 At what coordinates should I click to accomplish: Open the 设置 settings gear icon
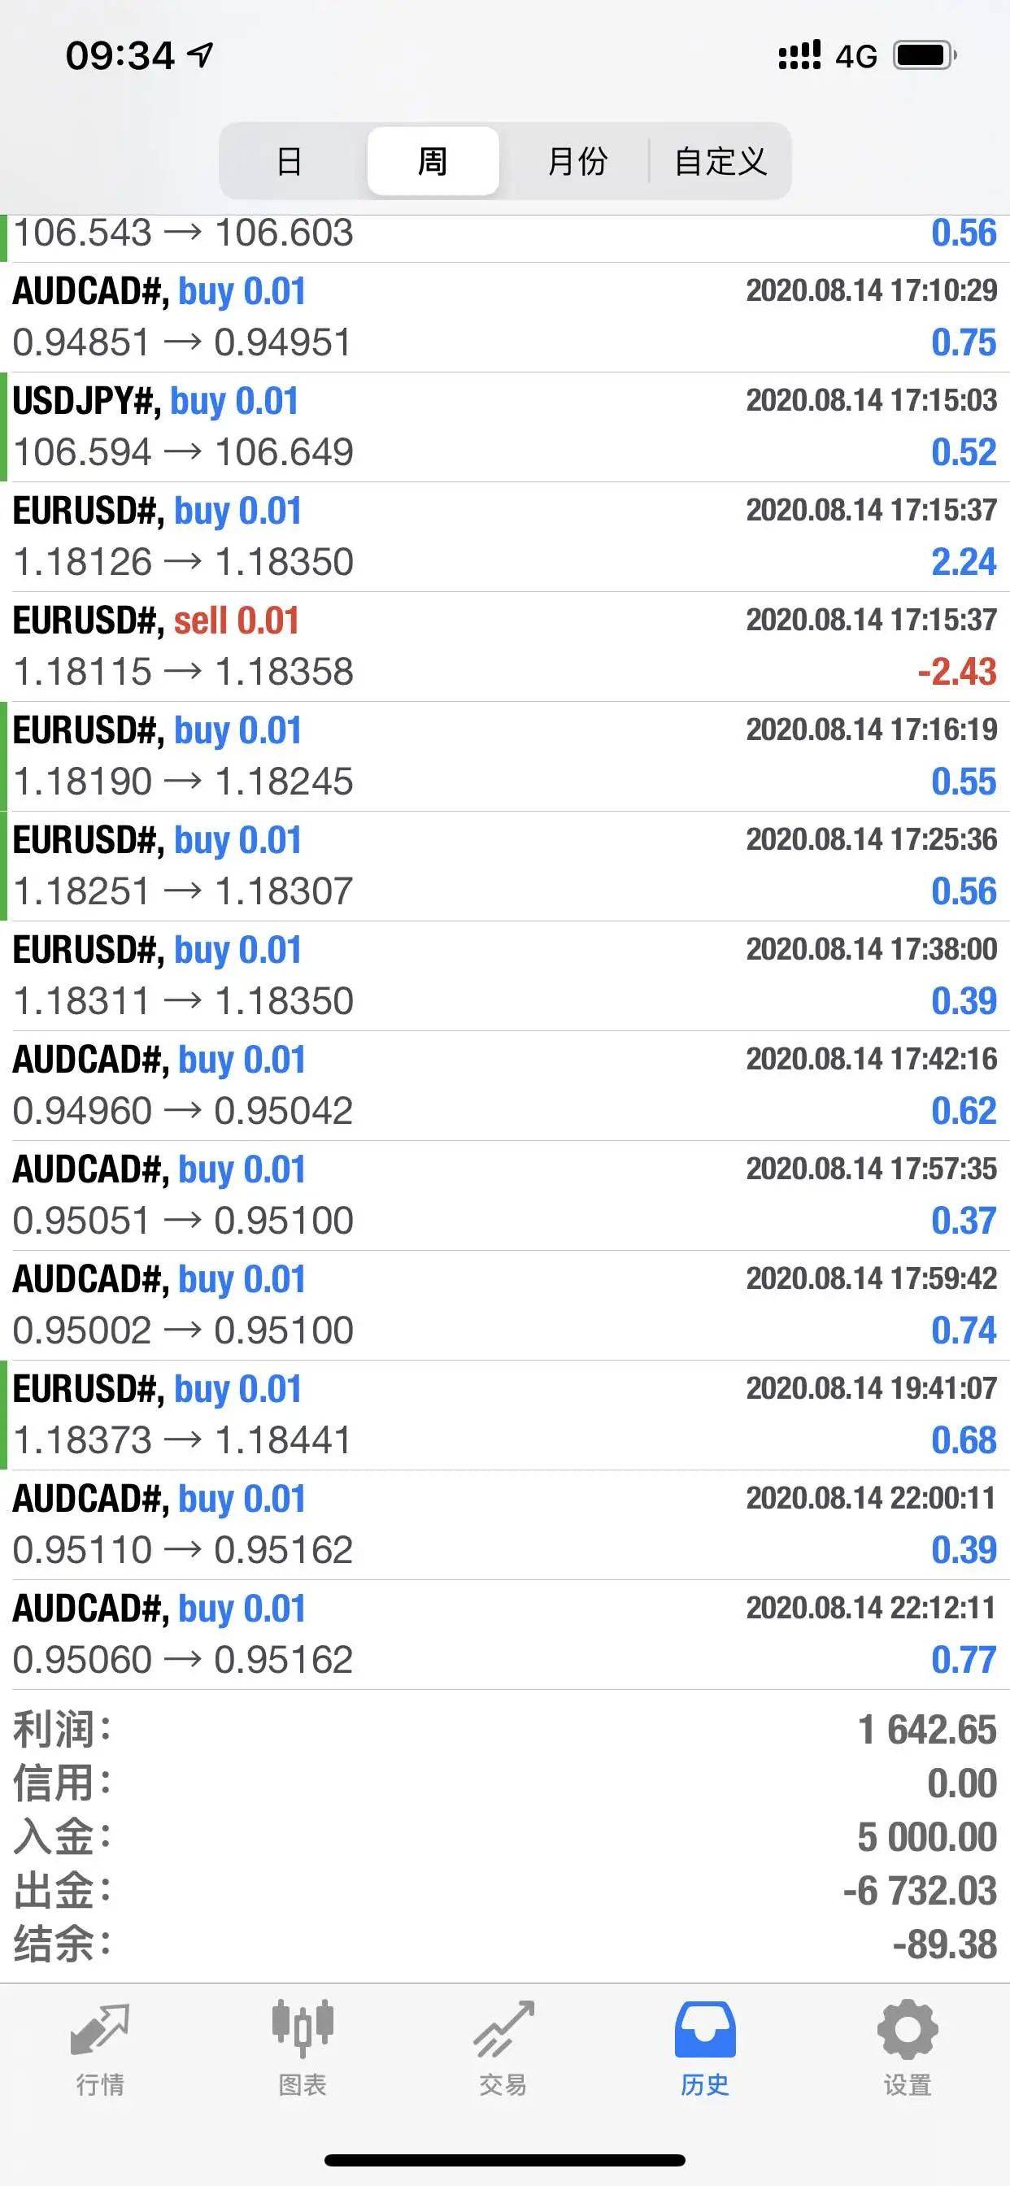pos(908,2029)
